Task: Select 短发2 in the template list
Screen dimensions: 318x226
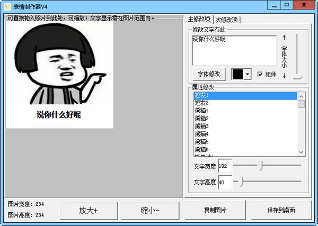Action: 245,103
